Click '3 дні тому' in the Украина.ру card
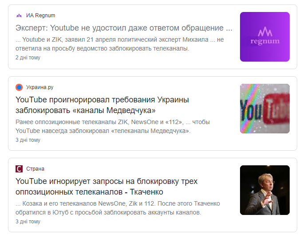This screenshot has width=303, height=238. point(28,140)
